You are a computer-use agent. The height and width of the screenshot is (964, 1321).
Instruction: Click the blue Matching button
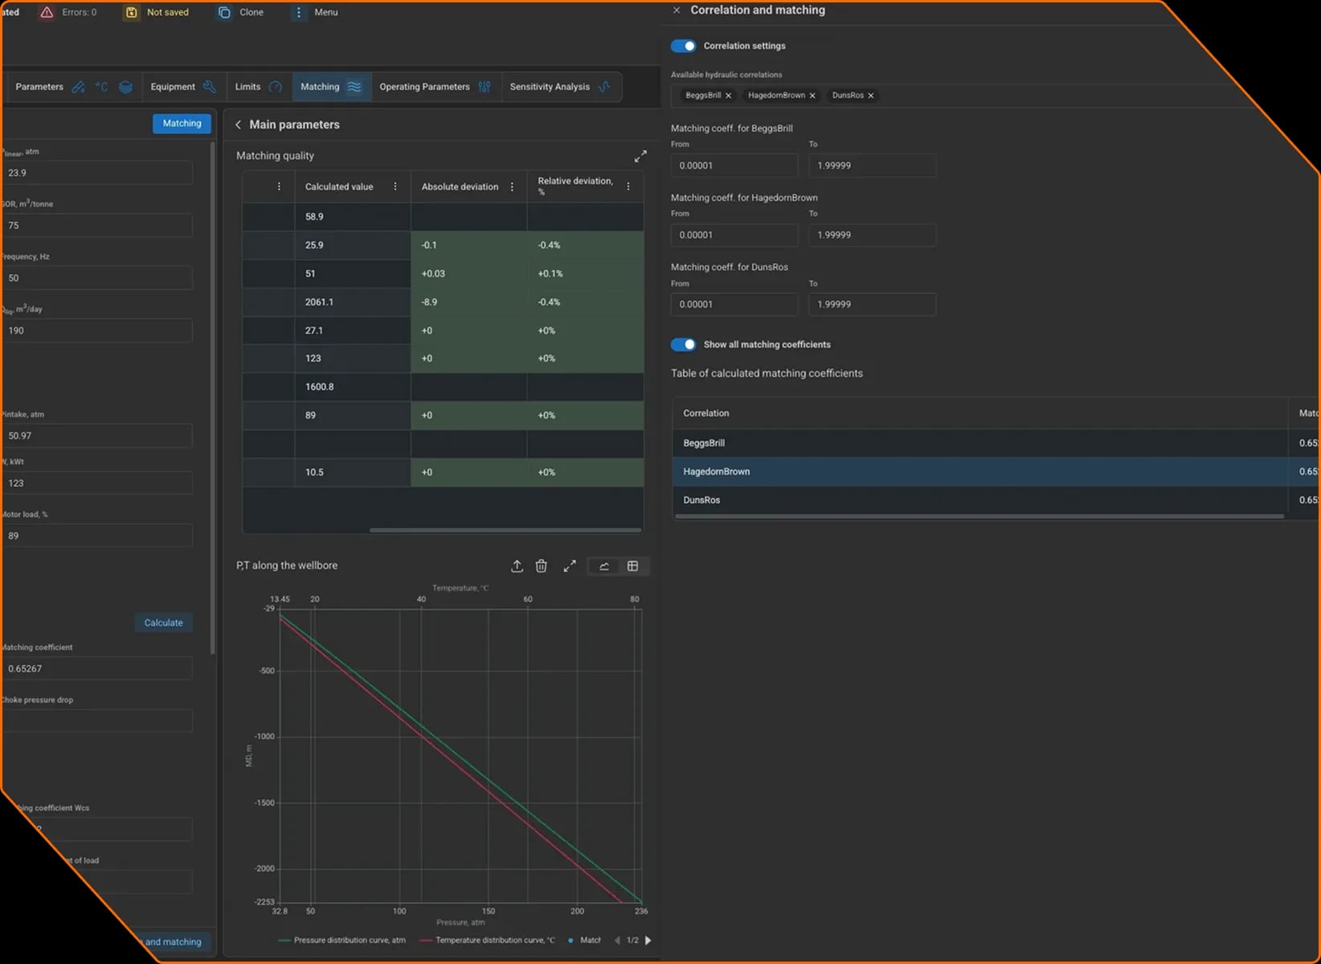click(182, 124)
